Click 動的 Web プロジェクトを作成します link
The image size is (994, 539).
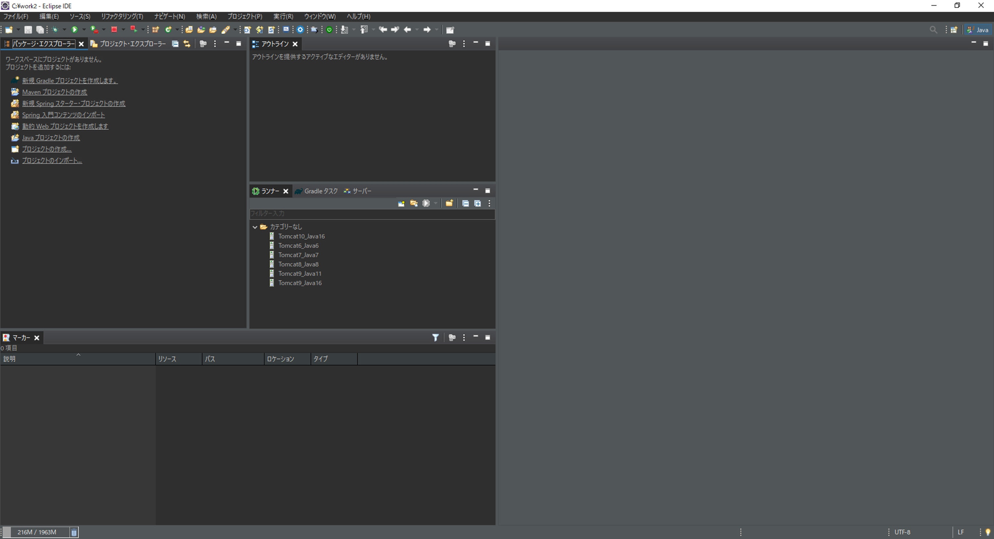[65, 126]
